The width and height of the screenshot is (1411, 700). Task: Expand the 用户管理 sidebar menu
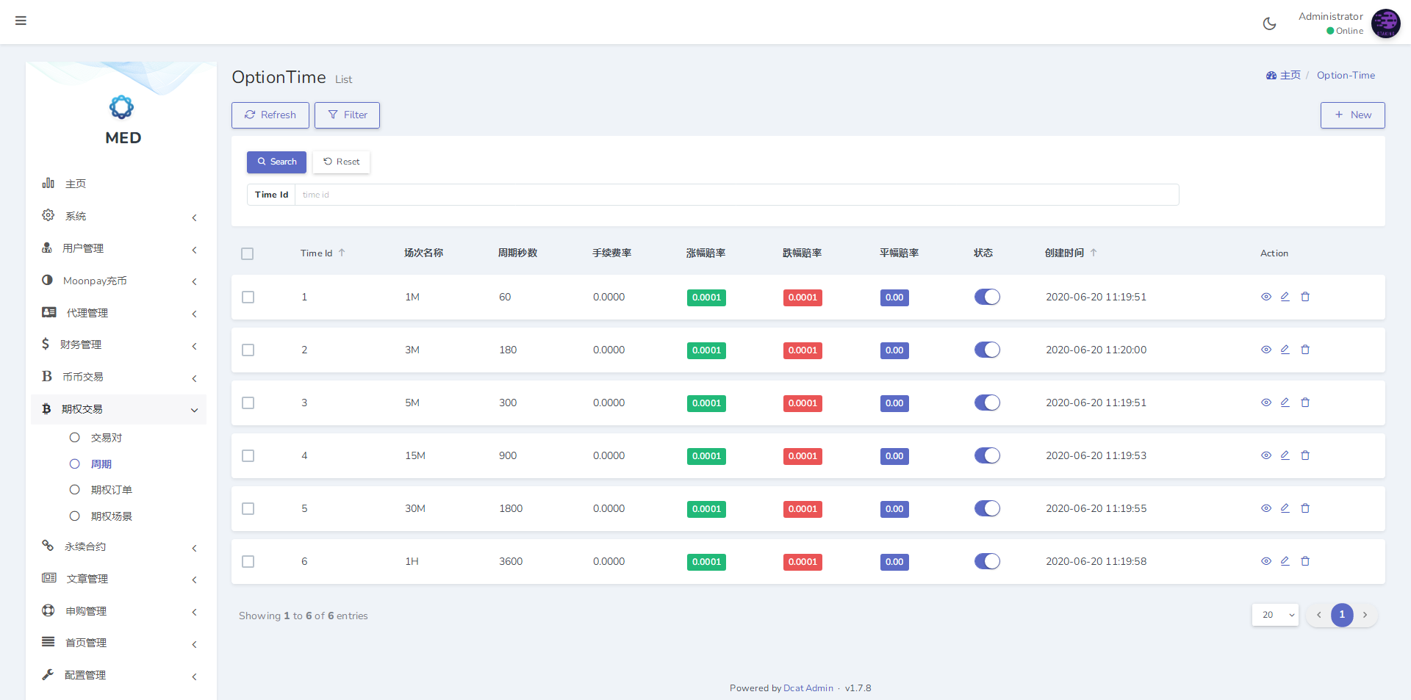(x=119, y=248)
